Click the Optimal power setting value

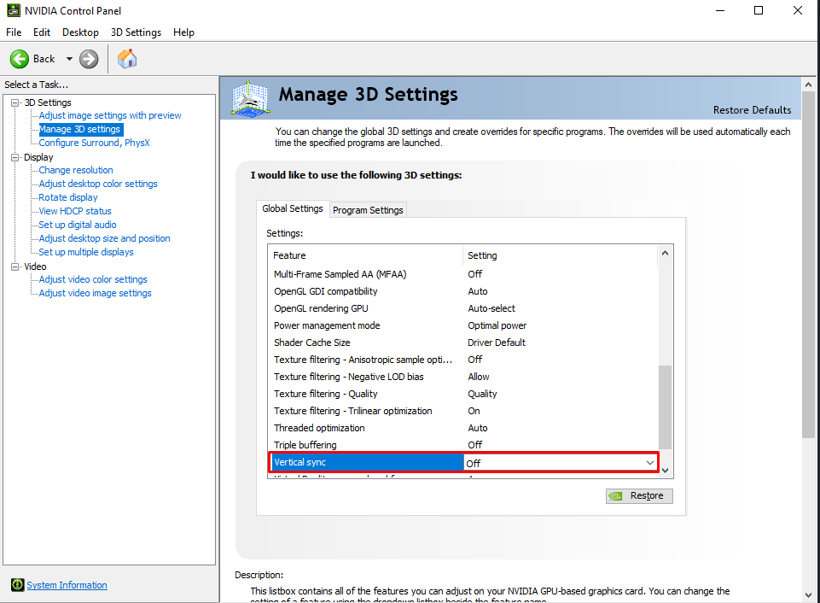[x=497, y=325]
